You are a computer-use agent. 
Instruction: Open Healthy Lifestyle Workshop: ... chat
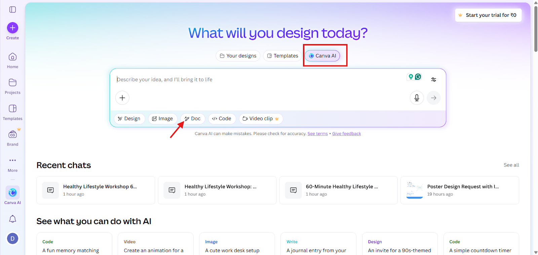pyautogui.click(x=217, y=190)
